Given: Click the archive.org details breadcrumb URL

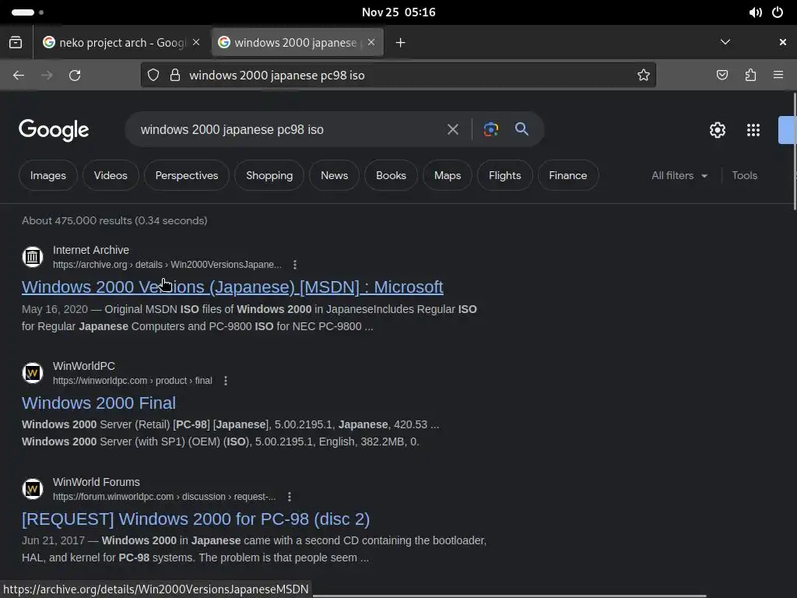Looking at the screenshot, I should (x=167, y=265).
